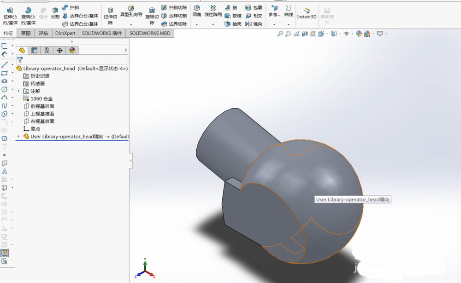Click the 1060 合金 material entry

click(x=41, y=98)
